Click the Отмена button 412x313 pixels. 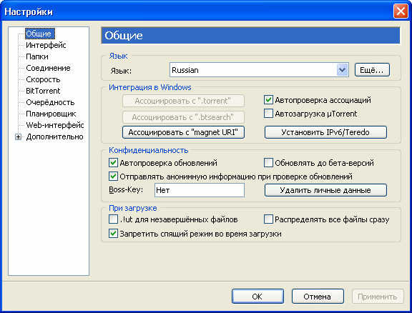tap(318, 297)
